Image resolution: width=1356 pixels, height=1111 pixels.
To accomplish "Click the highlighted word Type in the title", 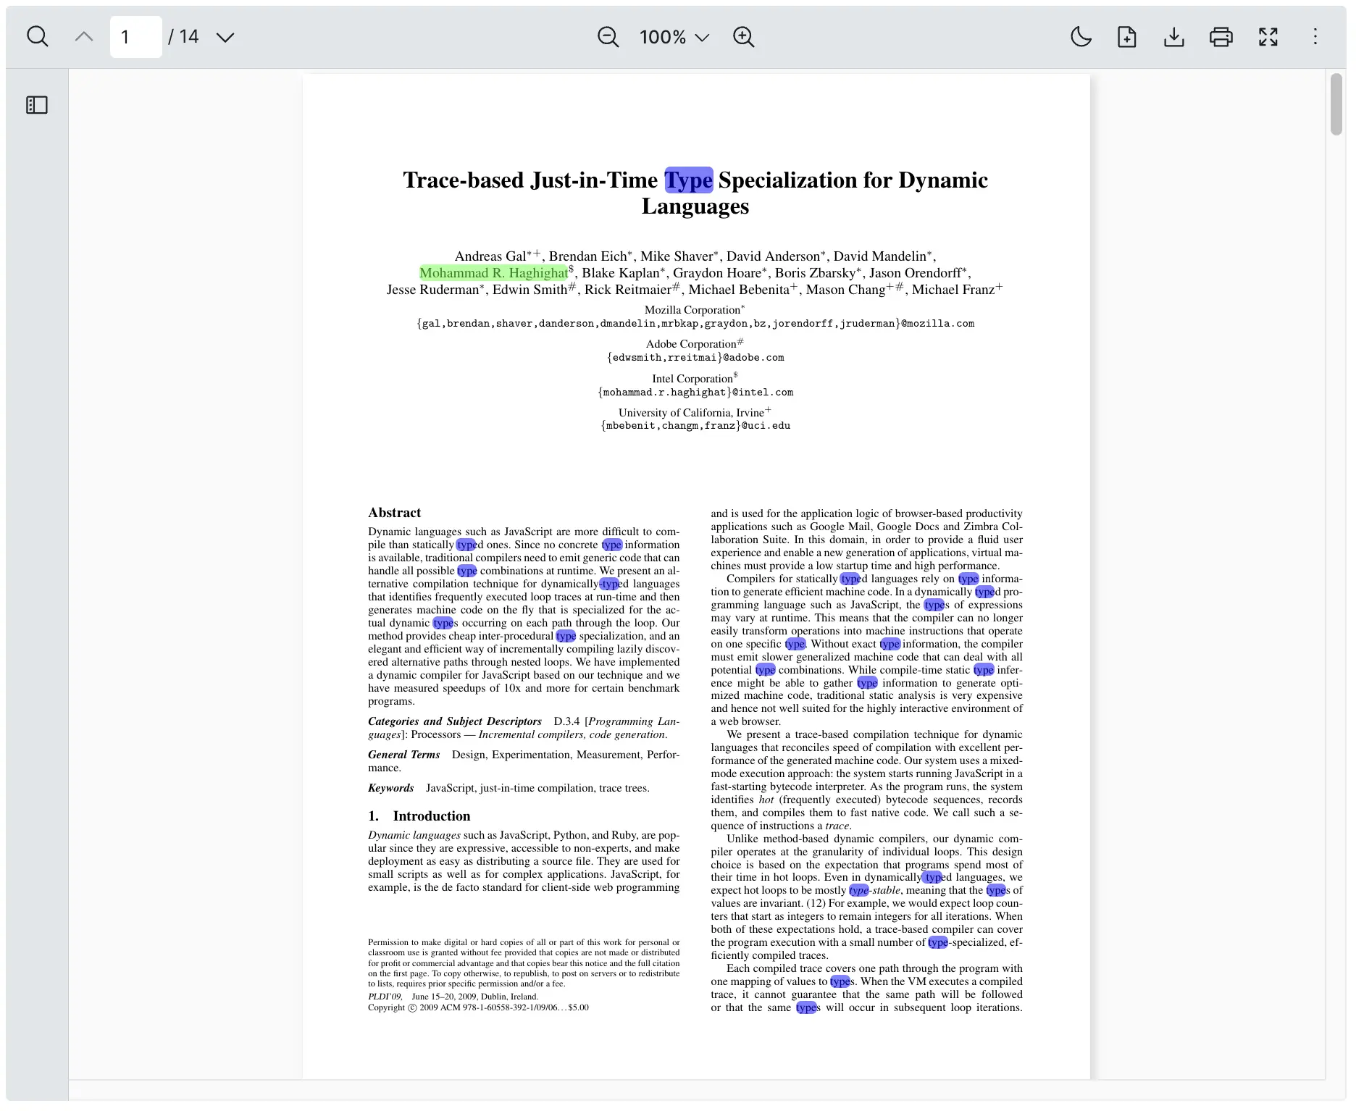I will (x=688, y=180).
